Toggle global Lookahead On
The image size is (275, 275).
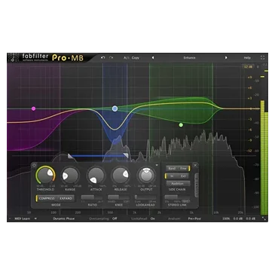click(x=153, y=218)
